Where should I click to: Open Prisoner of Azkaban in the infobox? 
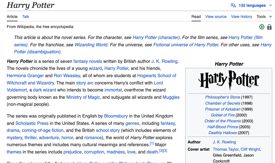click(223, 109)
